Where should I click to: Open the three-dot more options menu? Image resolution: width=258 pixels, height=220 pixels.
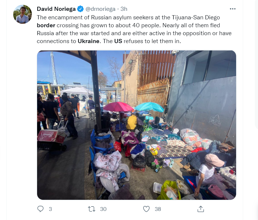233,9
